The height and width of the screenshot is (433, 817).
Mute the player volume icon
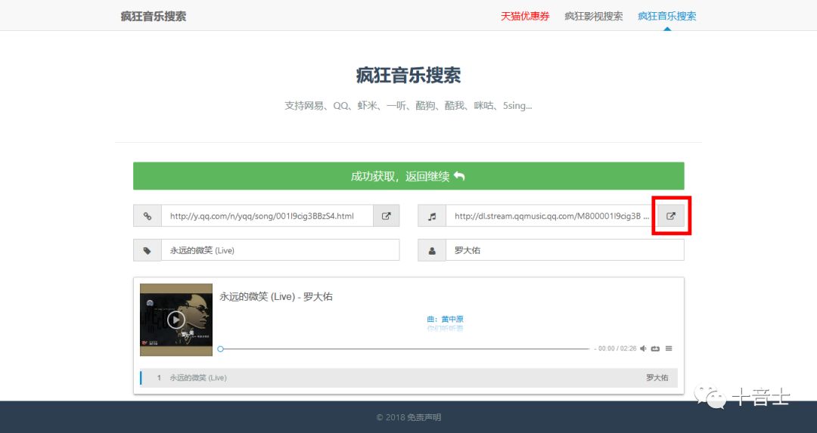click(643, 349)
